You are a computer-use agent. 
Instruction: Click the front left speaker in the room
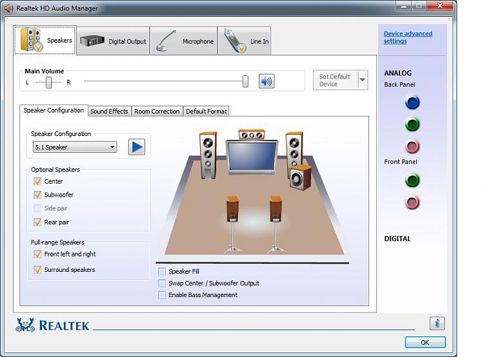click(x=208, y=155)
